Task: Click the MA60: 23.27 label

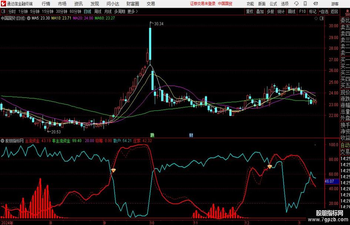Action: click(104, 18)
